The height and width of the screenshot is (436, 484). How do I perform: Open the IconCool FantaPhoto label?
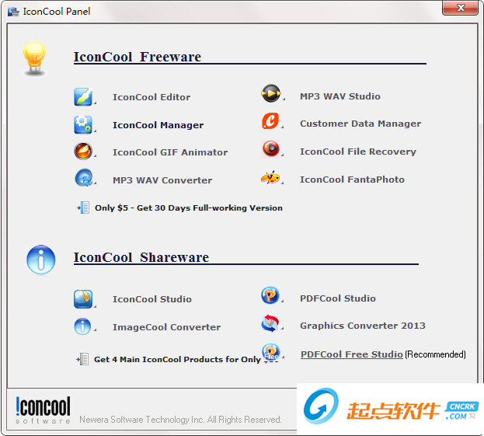pyautogui.click(x=352, y=180)
